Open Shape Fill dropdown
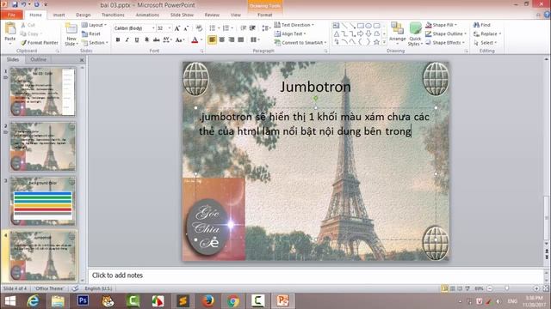This screenshot has width=551, height=309. pyautogui.click(x=442, y=25)
